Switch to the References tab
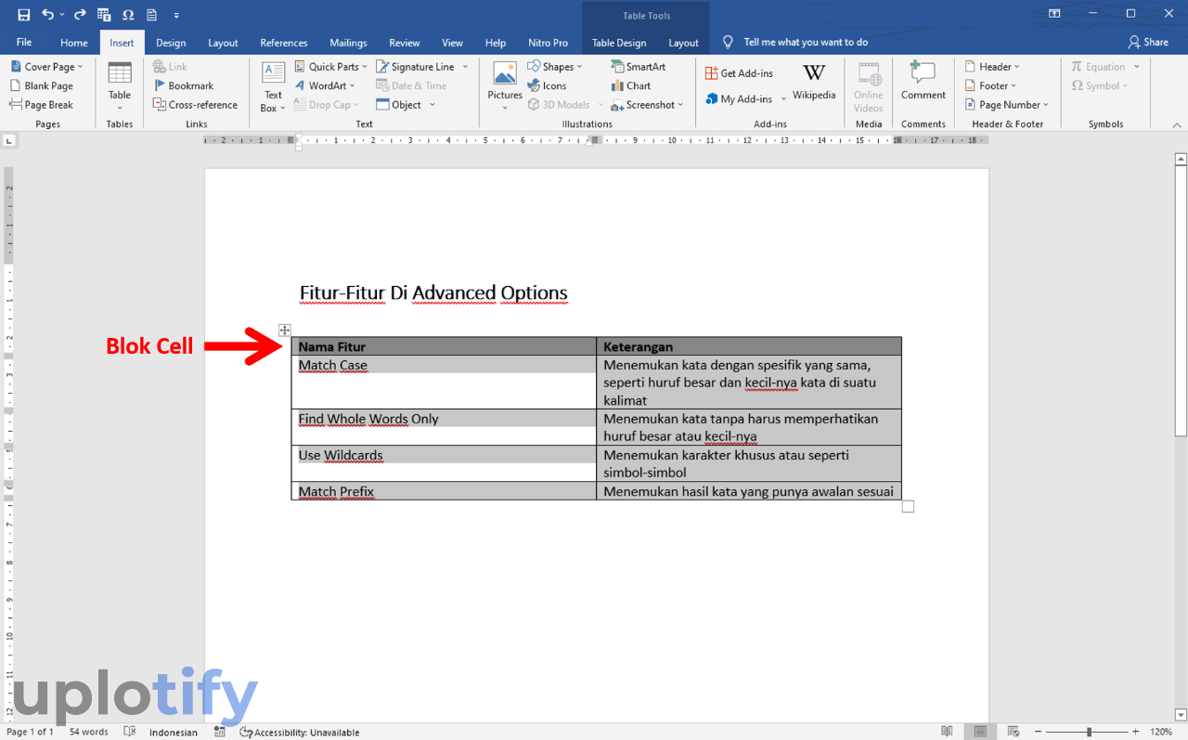1188x740 pixels. (284, 43)
